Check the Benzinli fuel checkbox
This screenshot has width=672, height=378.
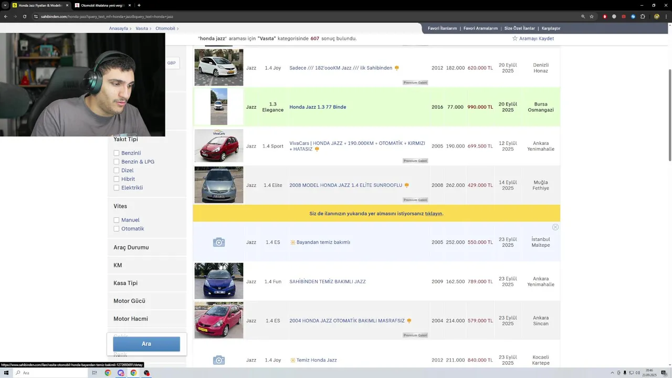[117, 153]
